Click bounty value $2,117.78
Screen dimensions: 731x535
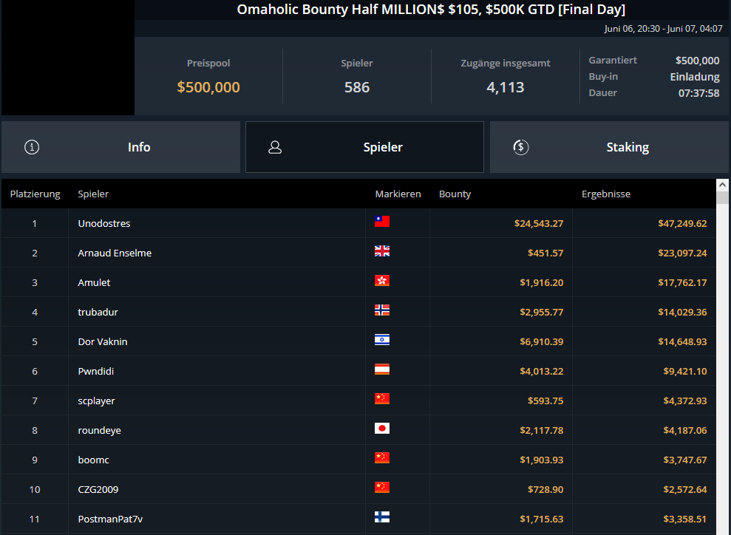(541, 430)
